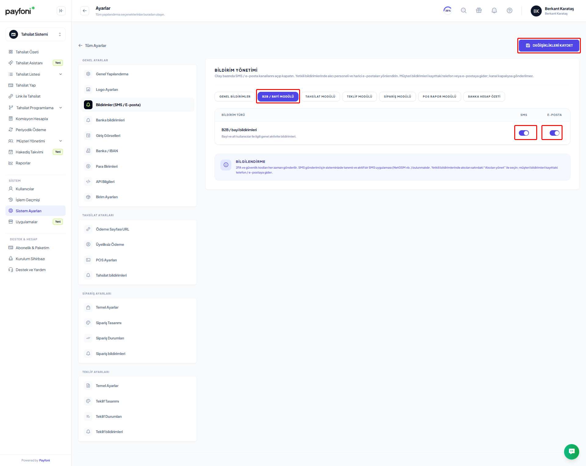This screenshot has height=466, width=586.
Task: Switch to POS Rapor Modülü tab
Action: 440,96
